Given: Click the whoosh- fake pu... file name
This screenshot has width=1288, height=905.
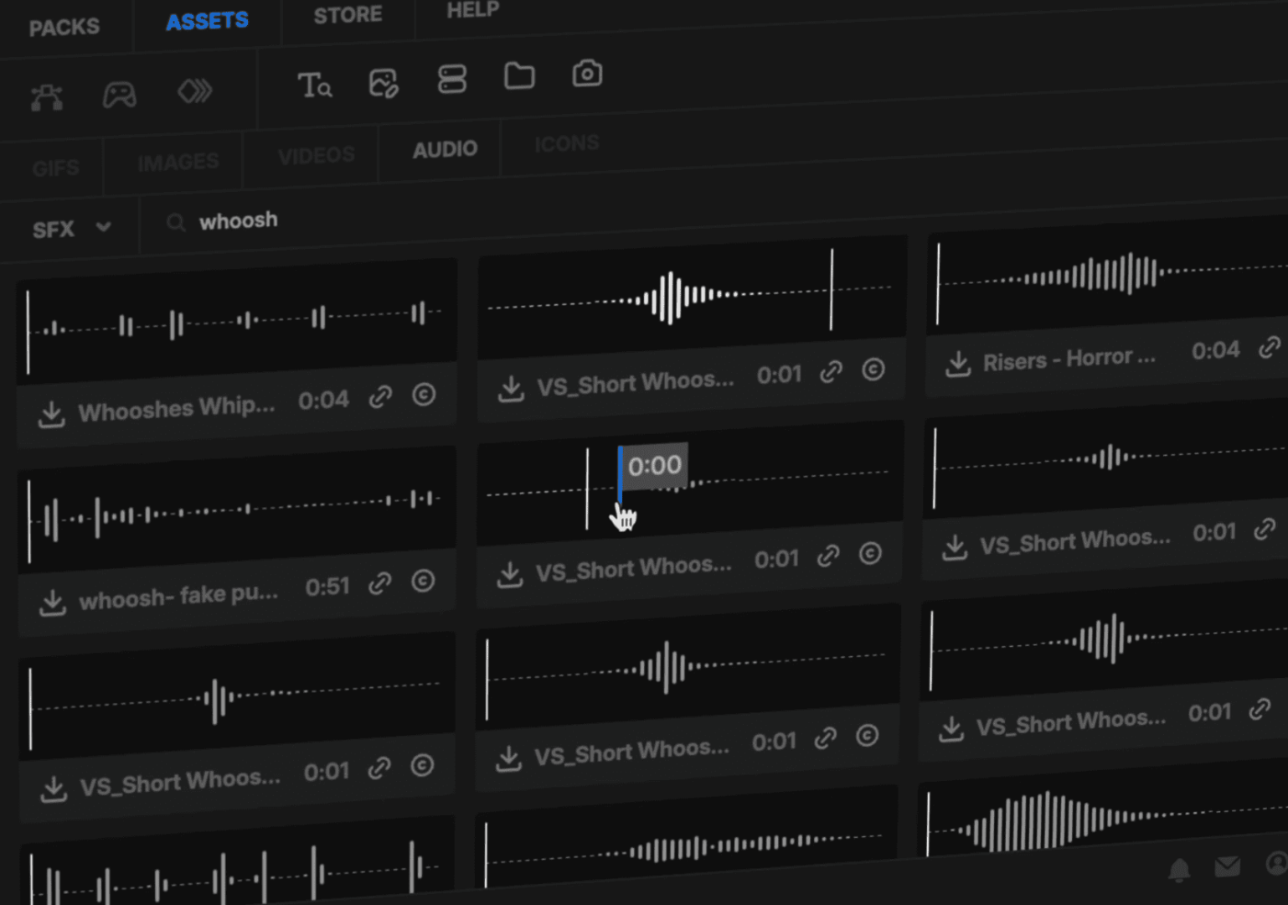Looking at the screenshot, I should tap(178, 597).
